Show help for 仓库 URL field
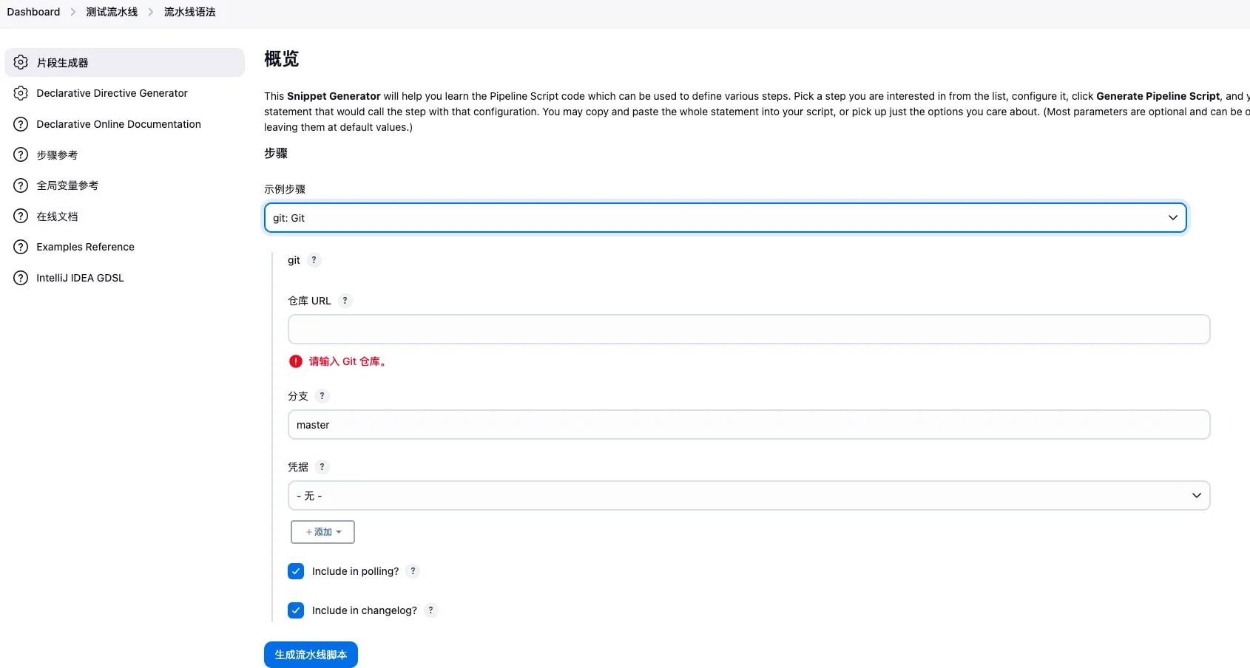Viewport: 1250px width, 668px height. [345, 301]
